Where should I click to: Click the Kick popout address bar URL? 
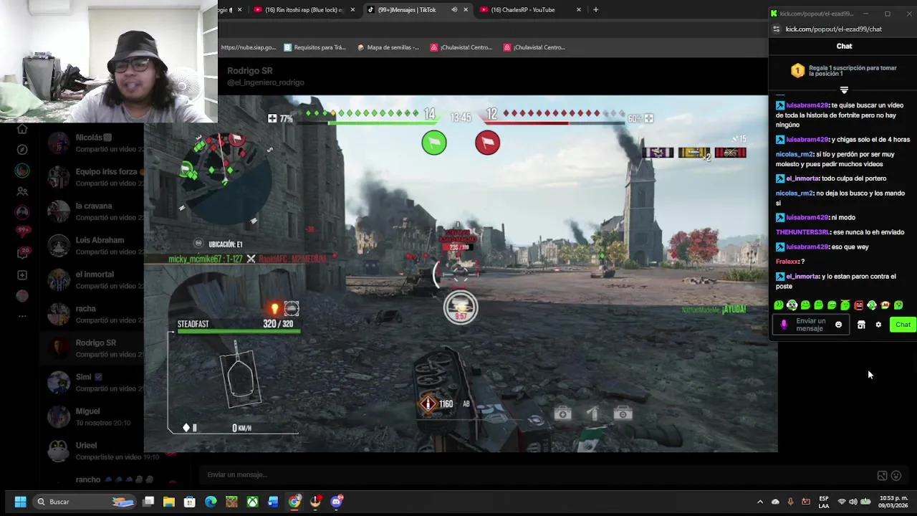click(x=834, y=29)
